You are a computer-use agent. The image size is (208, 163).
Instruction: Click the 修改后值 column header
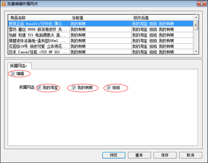pyautogui.click(x=162, y=18)
